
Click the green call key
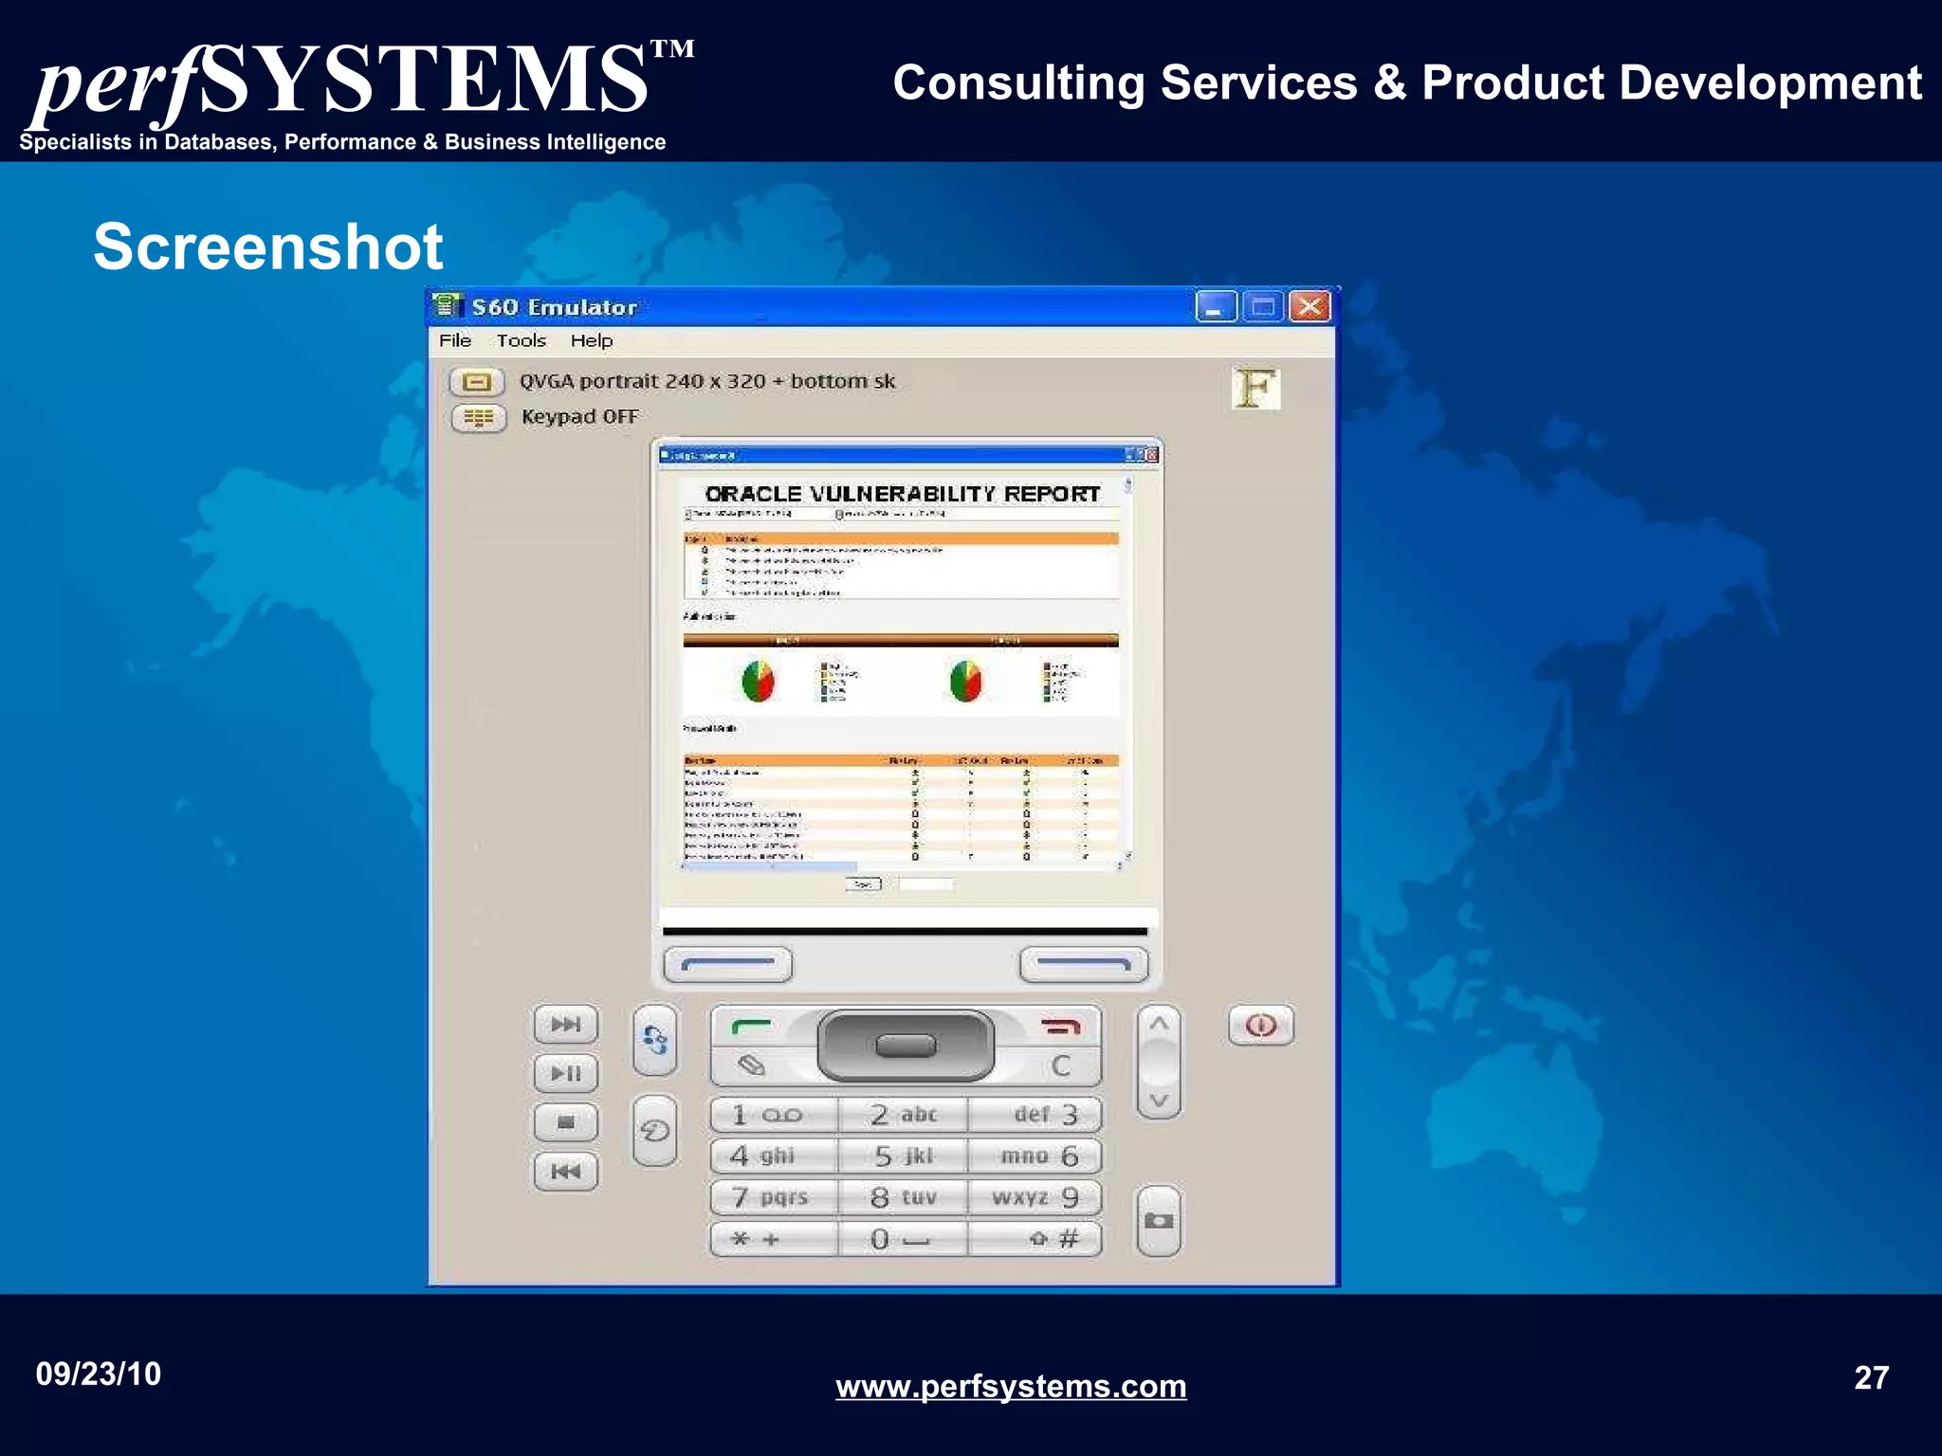752,1027
